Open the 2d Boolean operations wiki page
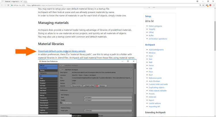 pos(158,39)
